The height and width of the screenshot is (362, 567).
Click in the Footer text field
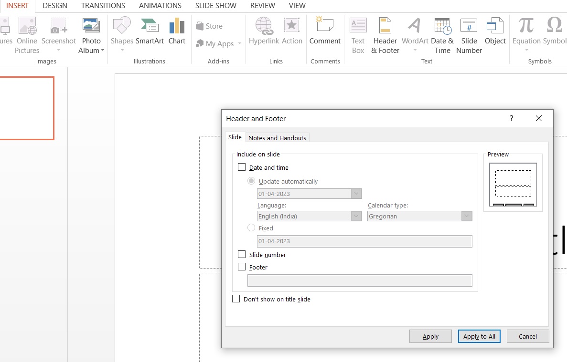click(x=359, y=280)
